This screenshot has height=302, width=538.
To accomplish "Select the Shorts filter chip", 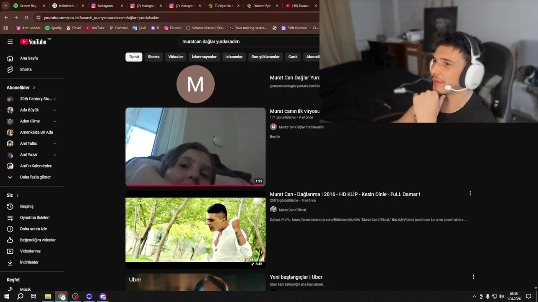I will click(x=153, y=57).
